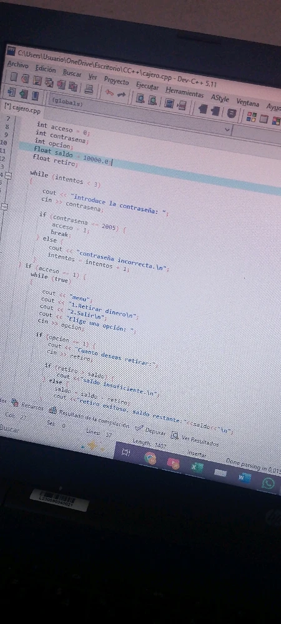Open the function dropdown arrow right of (globals)
This screenshot has height=624, width=281.
(x=228, y=130)
